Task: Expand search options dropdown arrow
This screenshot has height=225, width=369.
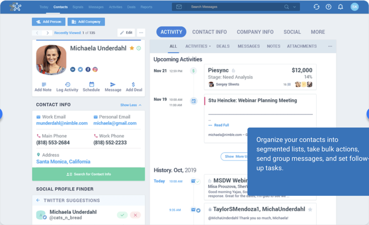Action: coord(294,7)
